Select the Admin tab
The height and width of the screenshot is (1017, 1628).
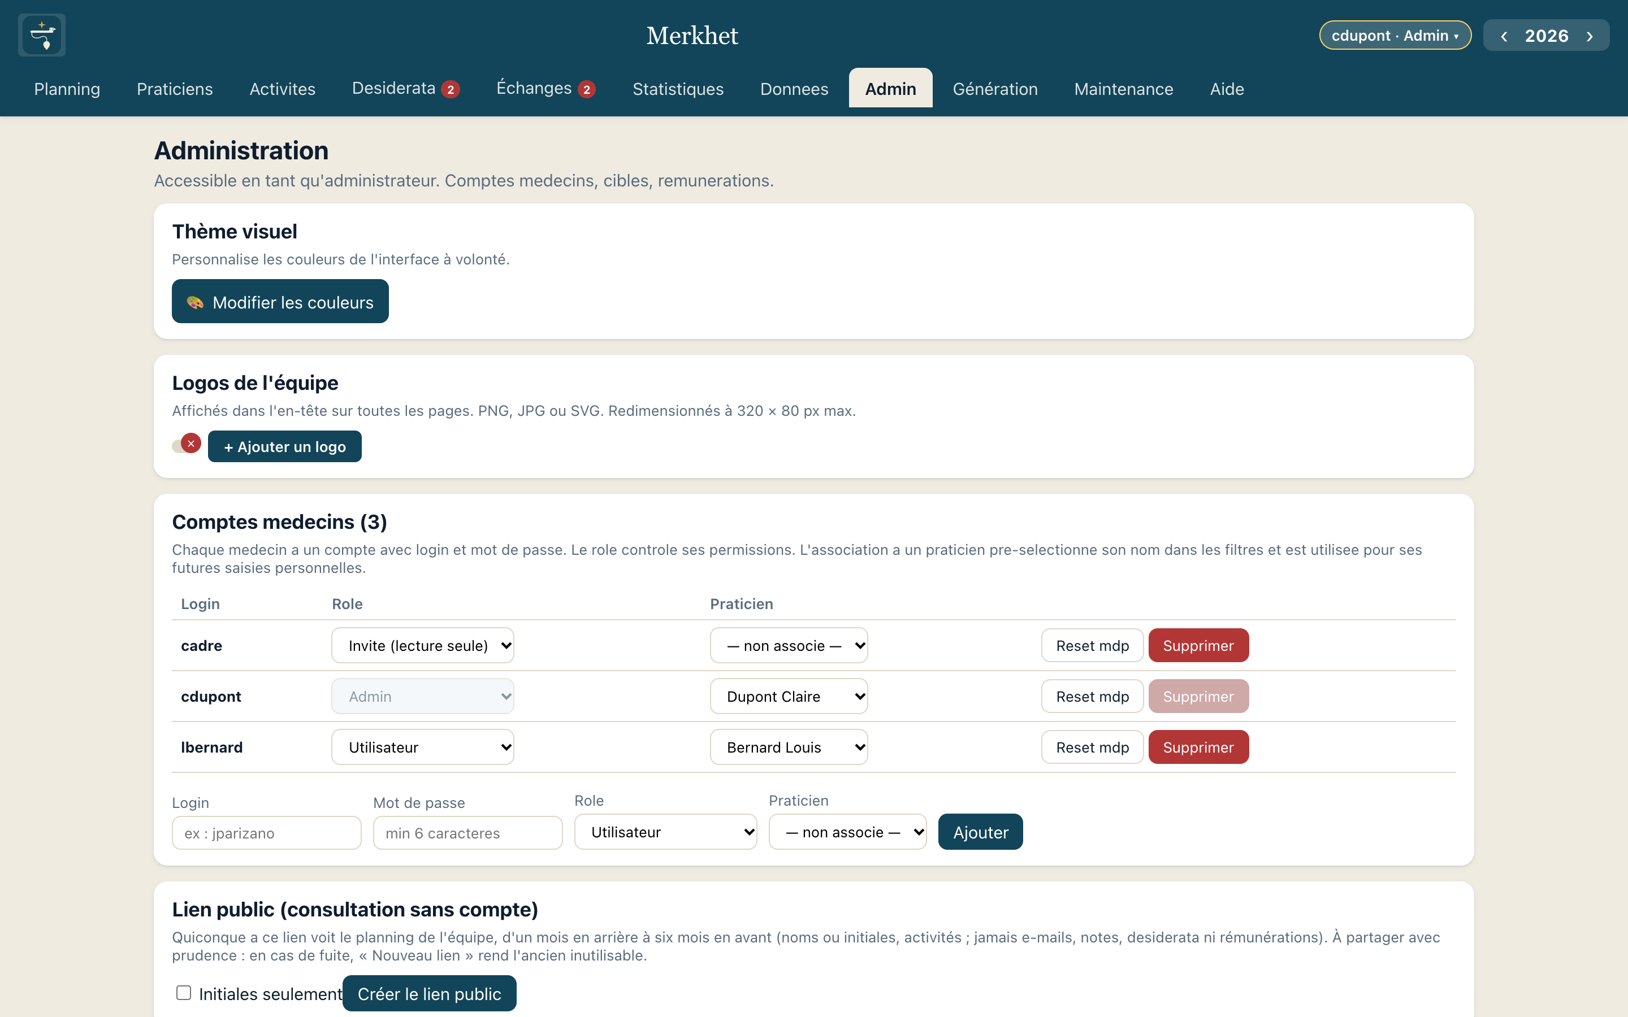click(891, 89)
